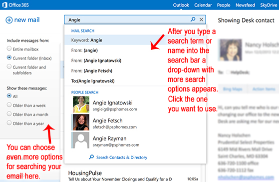Click the magnifier icon beside Search Contacts & Directory
Viewport: 279px width, 182px height.
91,157
